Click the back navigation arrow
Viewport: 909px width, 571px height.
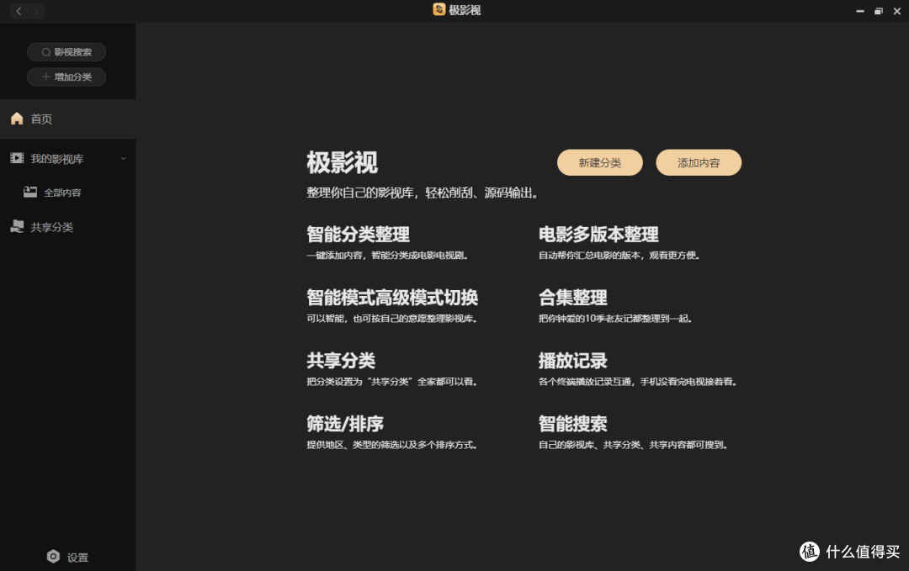[19, 11]
